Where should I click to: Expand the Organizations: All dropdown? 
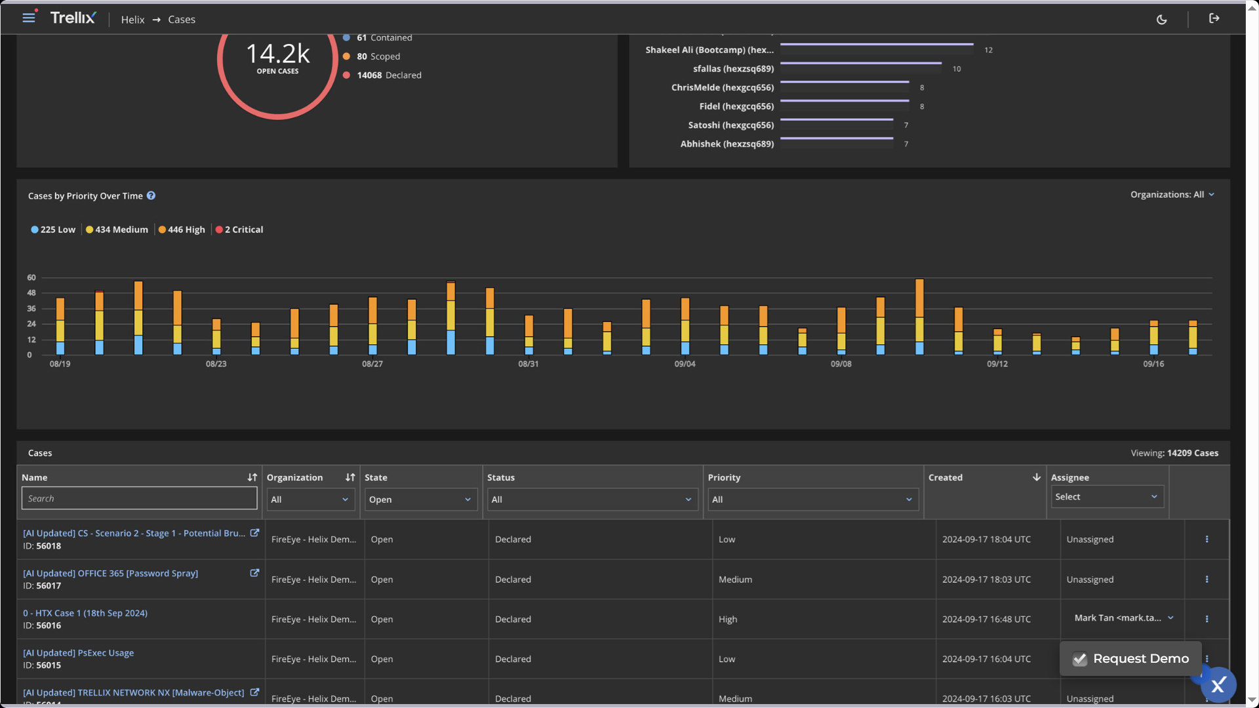[1172, 195]
